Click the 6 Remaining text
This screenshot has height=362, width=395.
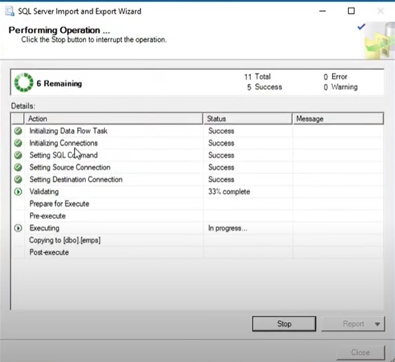click(59, 83)
